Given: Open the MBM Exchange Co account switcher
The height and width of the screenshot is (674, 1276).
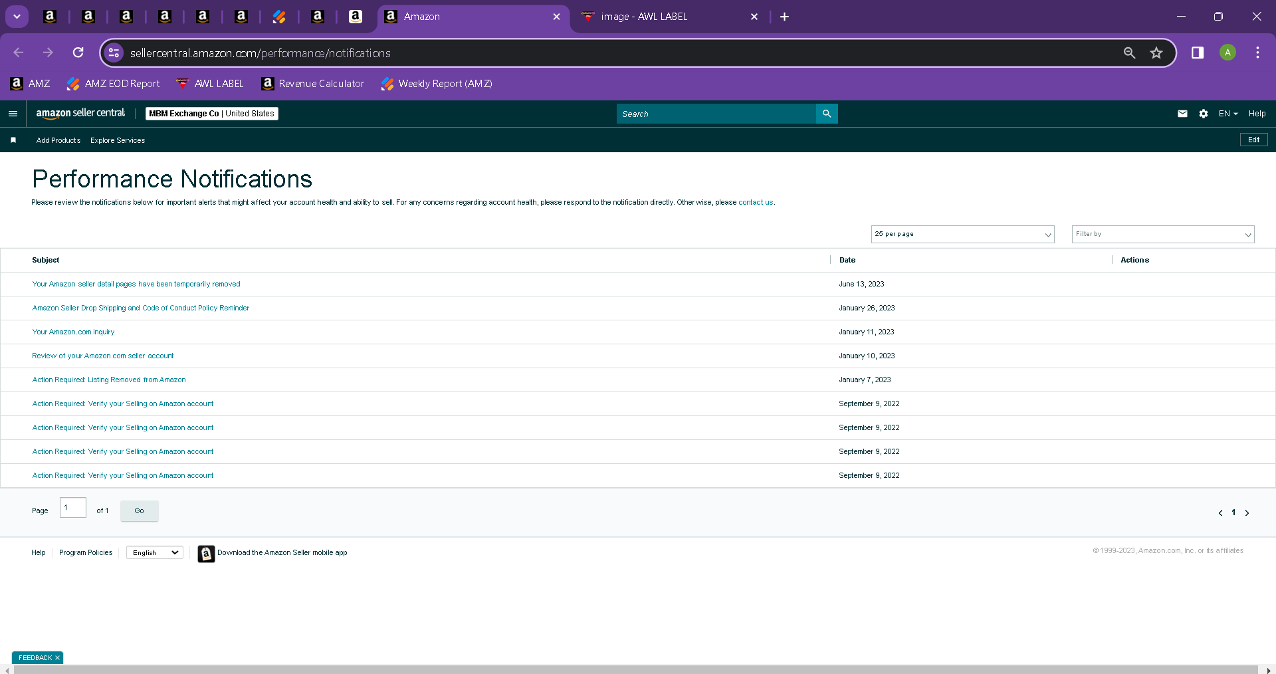Looking at the screenshot, I should point(212,114).
